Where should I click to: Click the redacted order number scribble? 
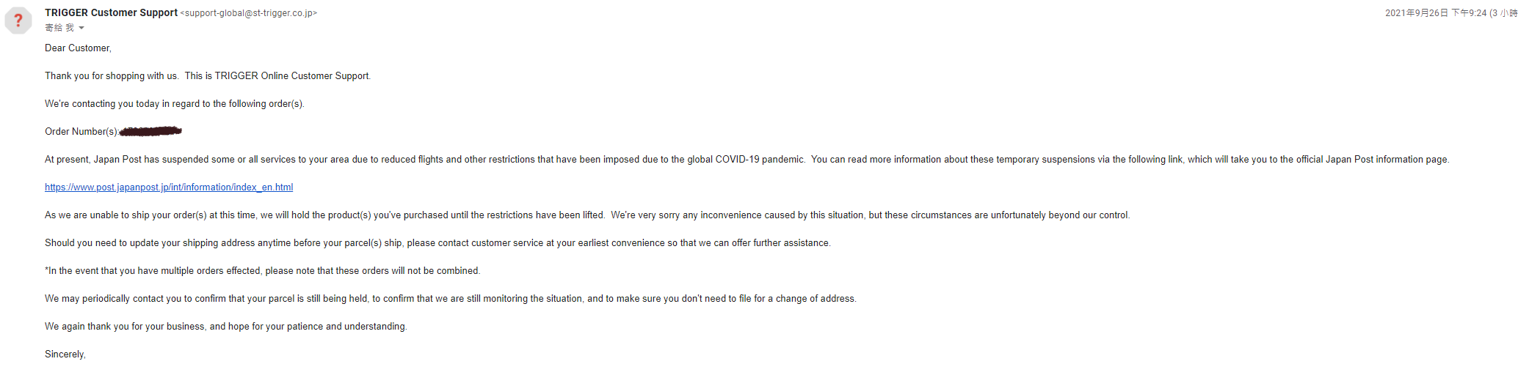point(150,131)
